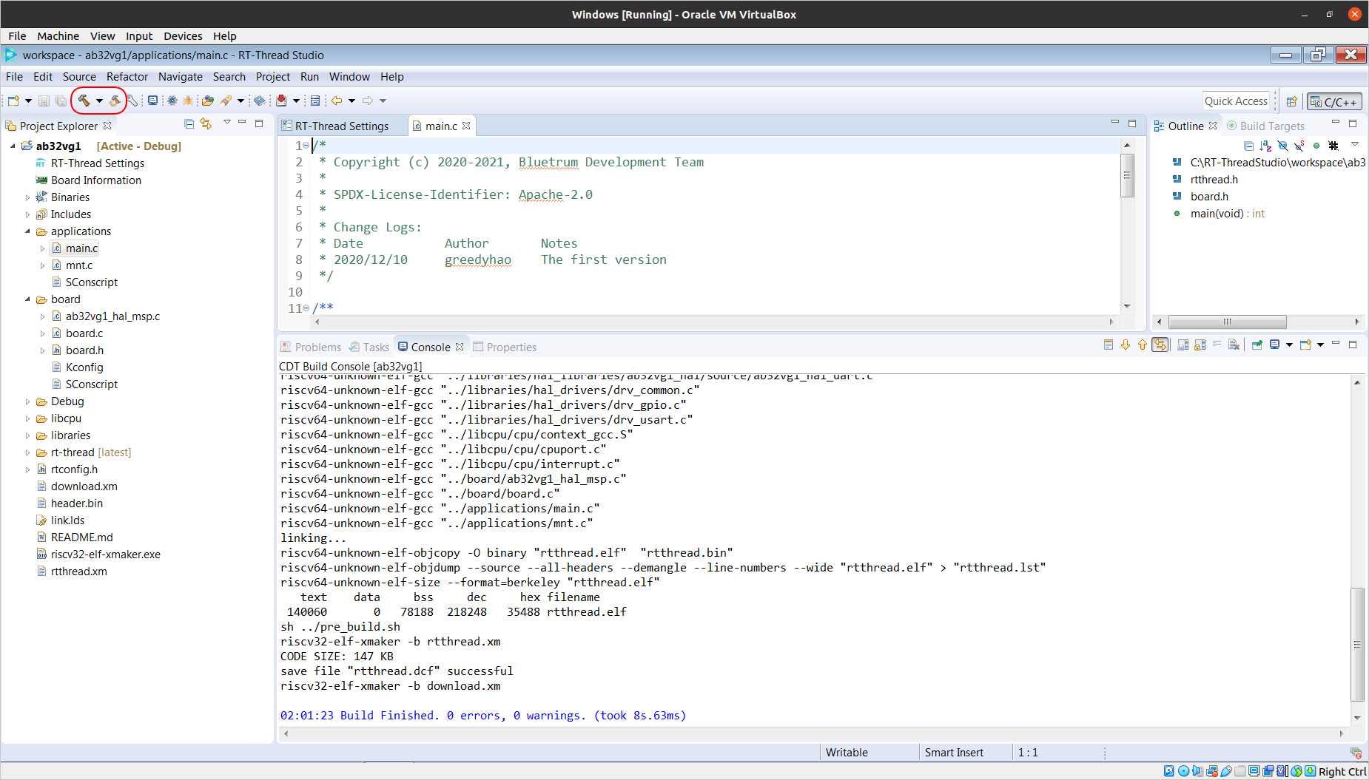Open VirtualBox Right Ctrl host key indicator
1369x780 pixels.
[1342, 771]
